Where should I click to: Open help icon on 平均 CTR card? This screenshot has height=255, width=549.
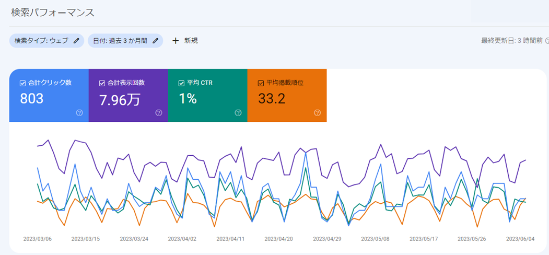pos(238,113)
